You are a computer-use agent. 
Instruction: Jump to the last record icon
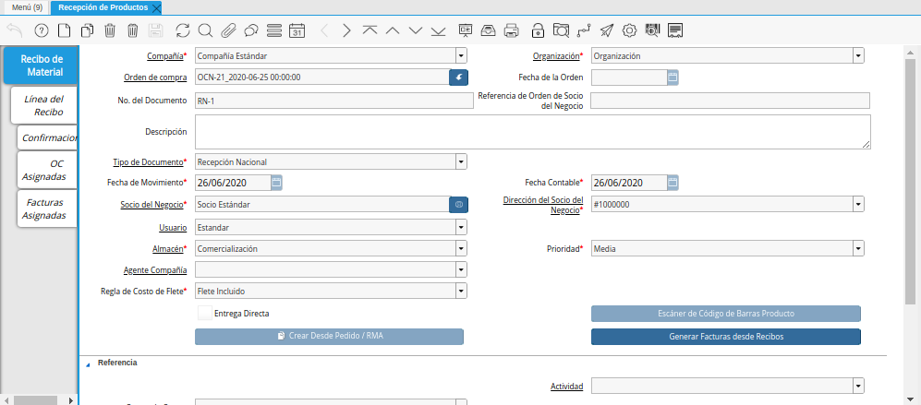[438, 30]
